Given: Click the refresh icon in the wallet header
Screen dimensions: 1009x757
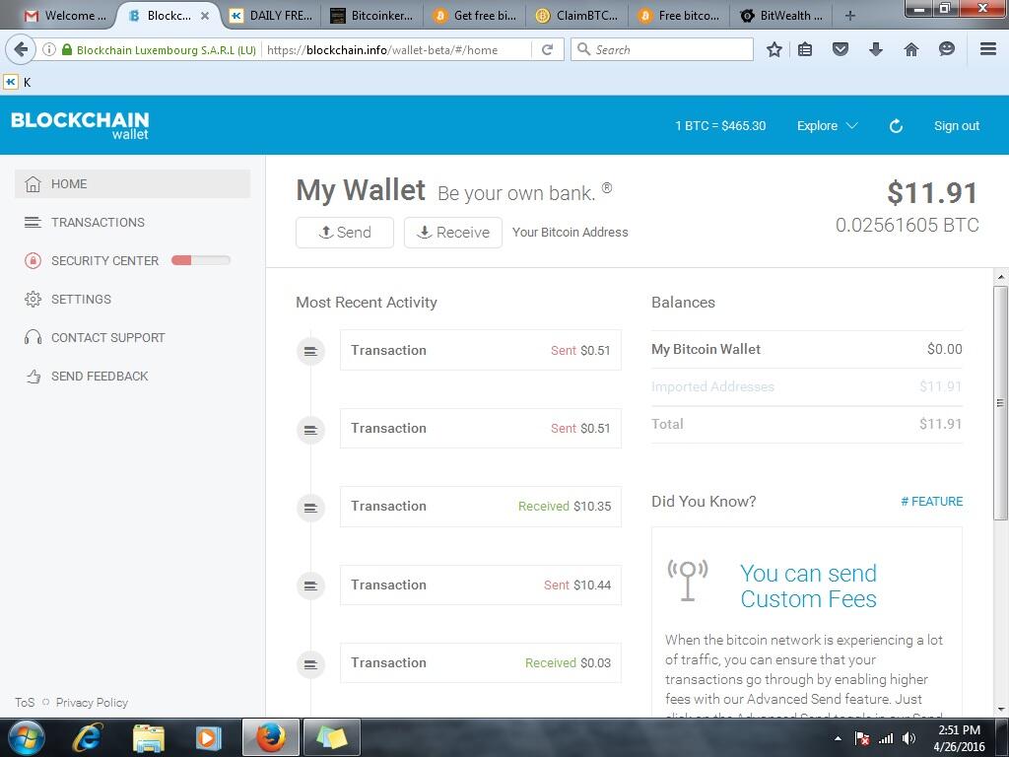Looking at the screenshot, I should tap(896, 126).
